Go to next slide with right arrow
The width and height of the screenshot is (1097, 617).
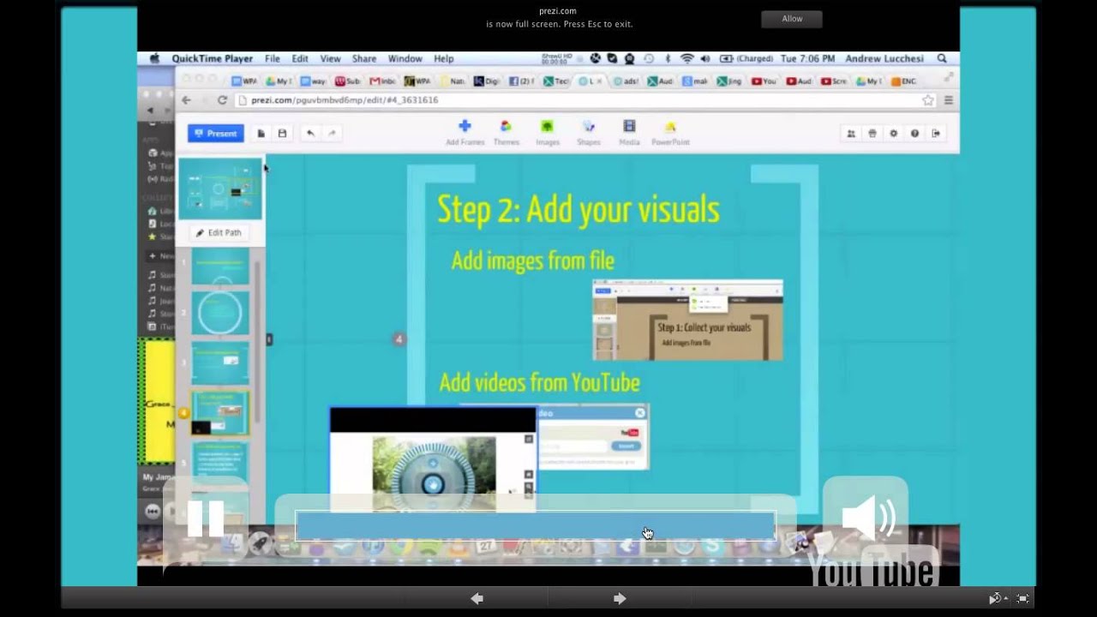(620, 598)
